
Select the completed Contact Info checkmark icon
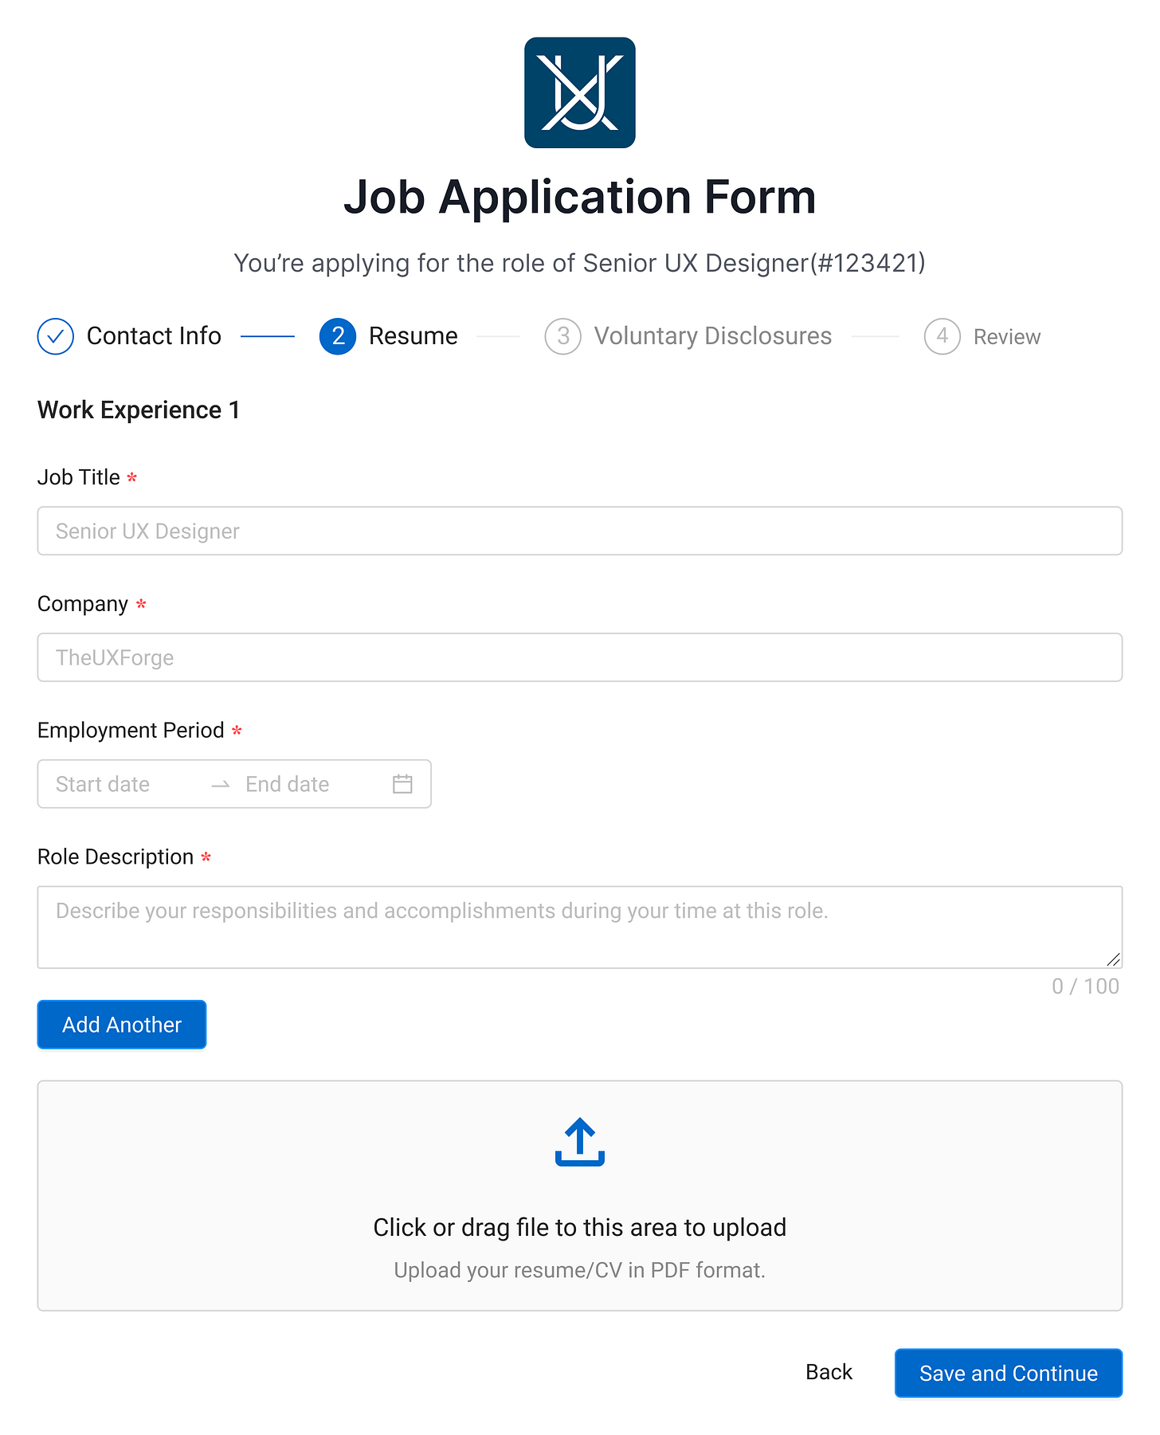click(54, 336)
